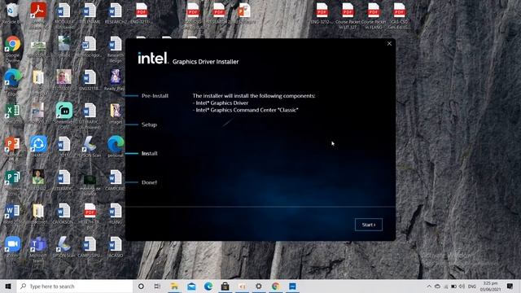The height and width of the screenshot is (293, 521).
Task: Switch ENG input language in tray
Action: (x=472, y=286)
